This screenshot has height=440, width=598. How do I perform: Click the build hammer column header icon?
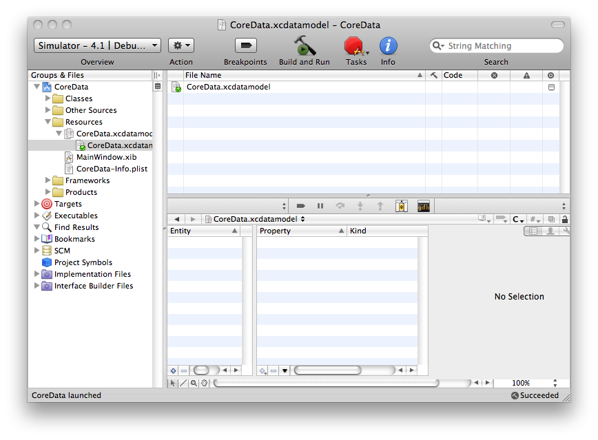click(433, 75)
